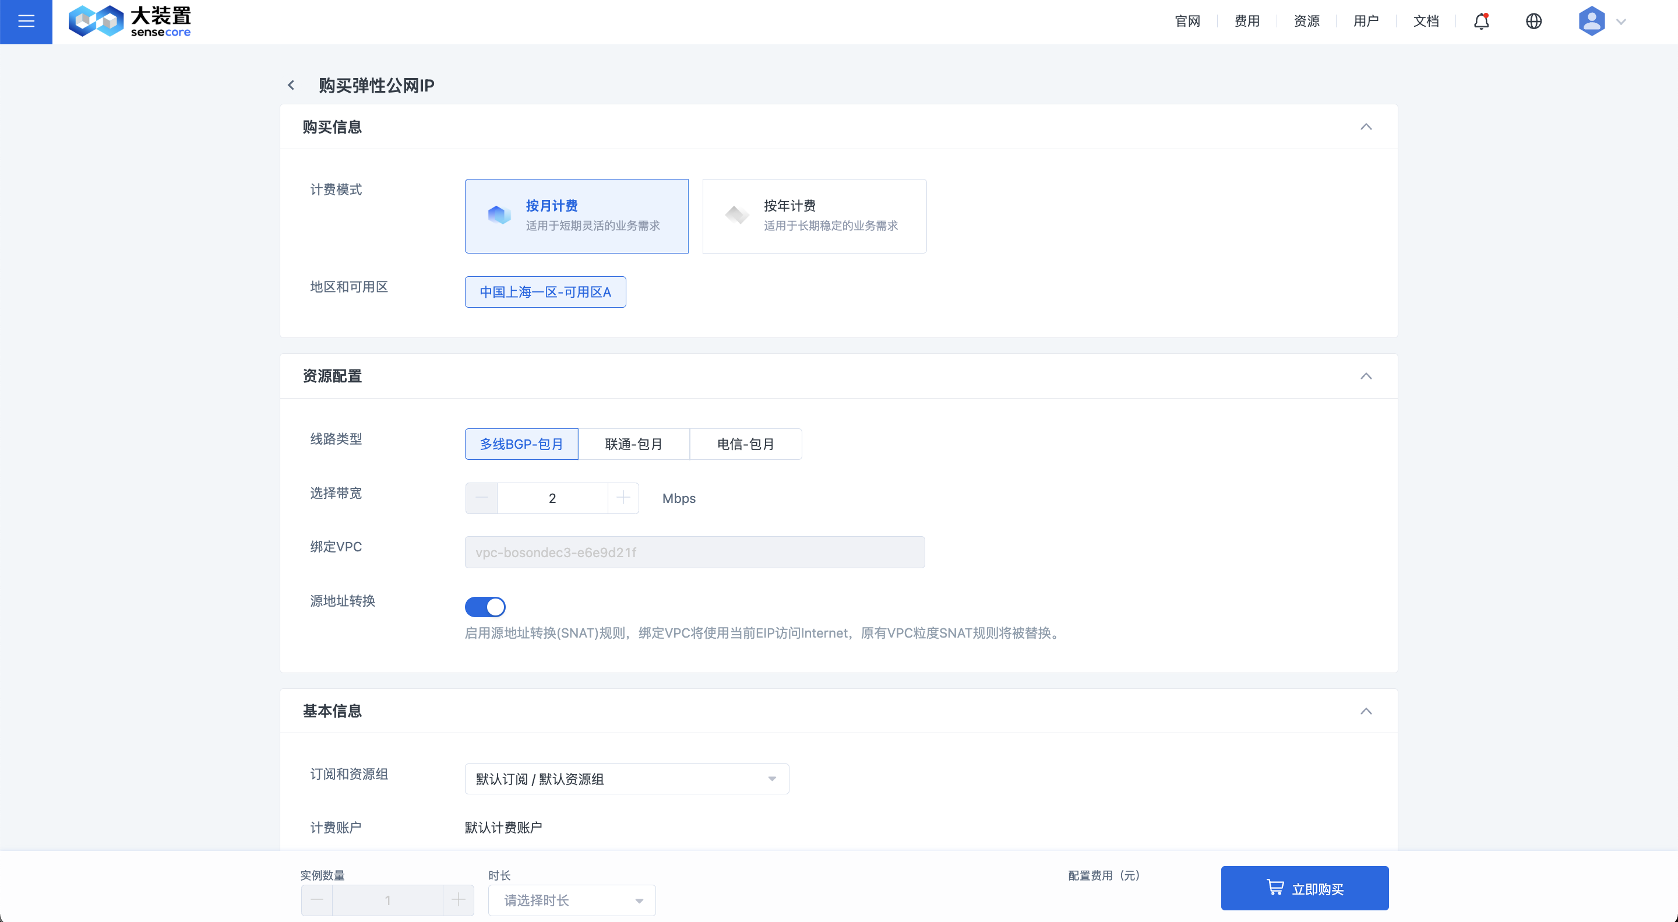Click the SenseCore logo
This screenshot has width=1678, height=922.
[129, 22]
